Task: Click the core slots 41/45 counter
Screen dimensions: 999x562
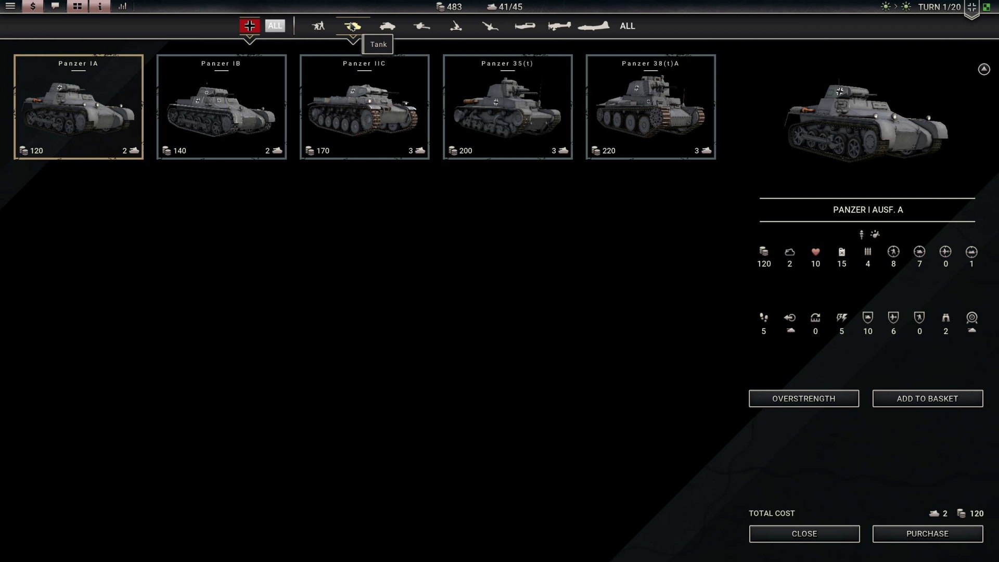Action: [505, 7]
